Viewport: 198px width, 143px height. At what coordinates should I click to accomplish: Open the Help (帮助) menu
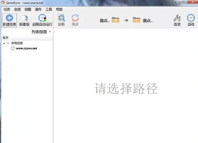click(59, 9)
